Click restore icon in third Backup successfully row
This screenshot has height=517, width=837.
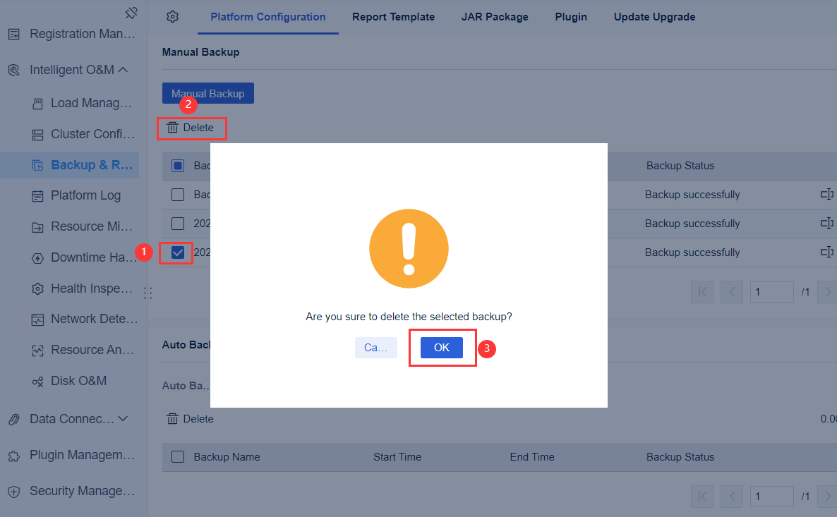(x=827, y=252)
